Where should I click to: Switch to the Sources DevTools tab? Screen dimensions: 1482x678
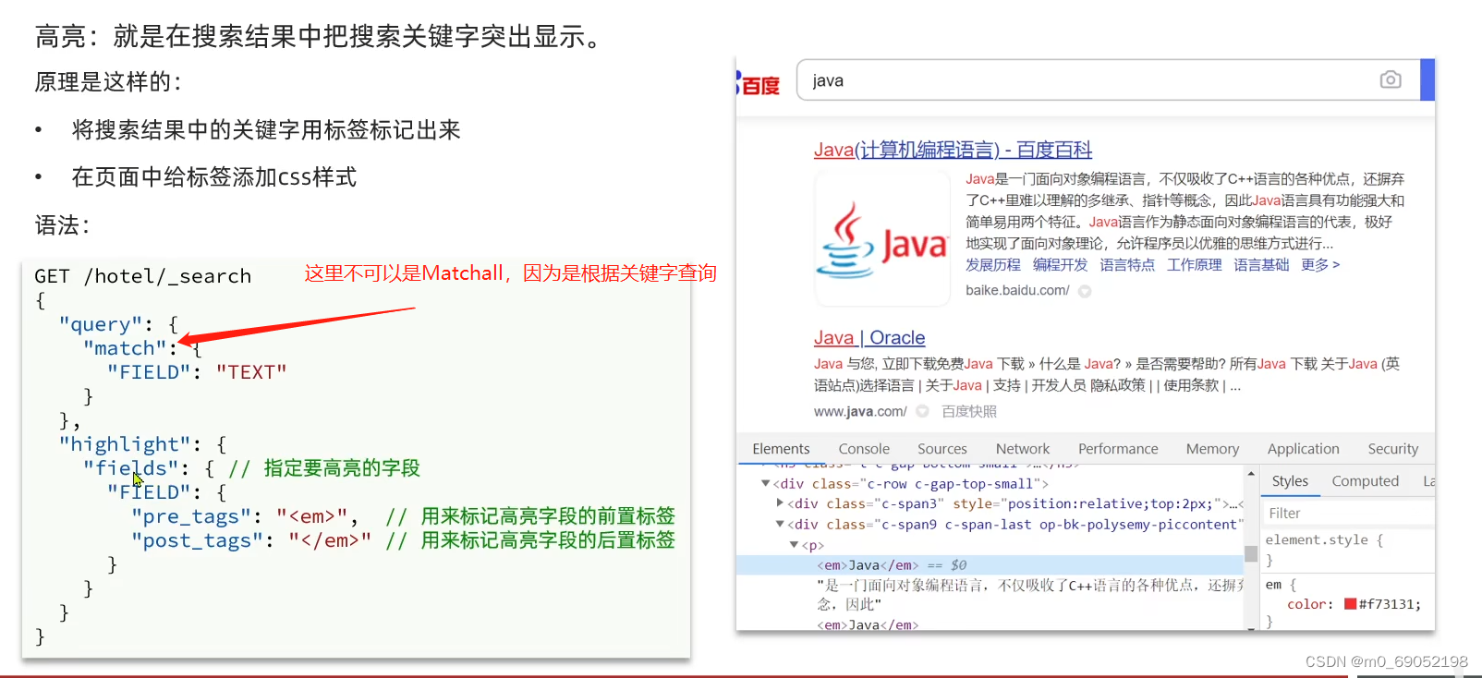[941, 449]
